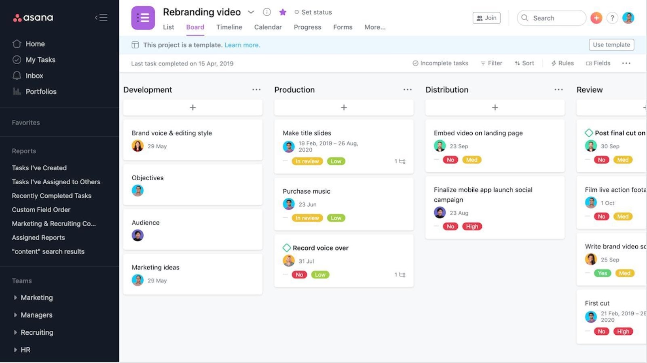This screenshot has width=647, height=363.
Task: Click the project info icon near title
Action: (267, 12)
